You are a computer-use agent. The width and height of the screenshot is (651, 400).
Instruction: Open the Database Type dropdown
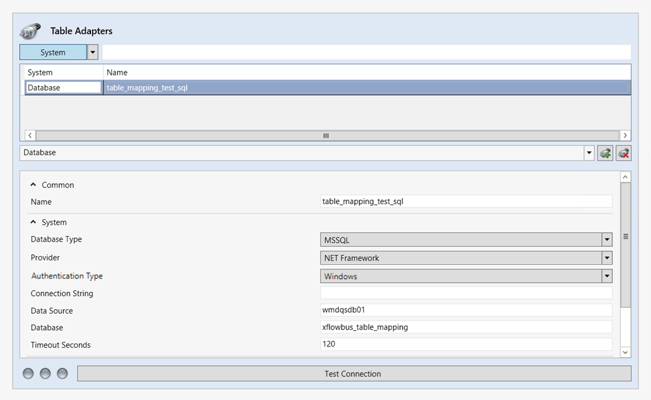click(x=606, y=240)
